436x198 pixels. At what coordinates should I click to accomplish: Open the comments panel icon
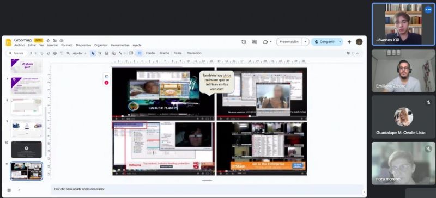pyautogui.click(x=254, y=42)
